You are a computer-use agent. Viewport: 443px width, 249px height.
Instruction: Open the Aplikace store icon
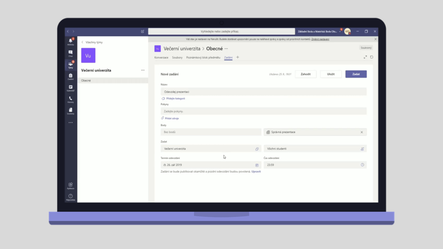click(x=71, y=185)
